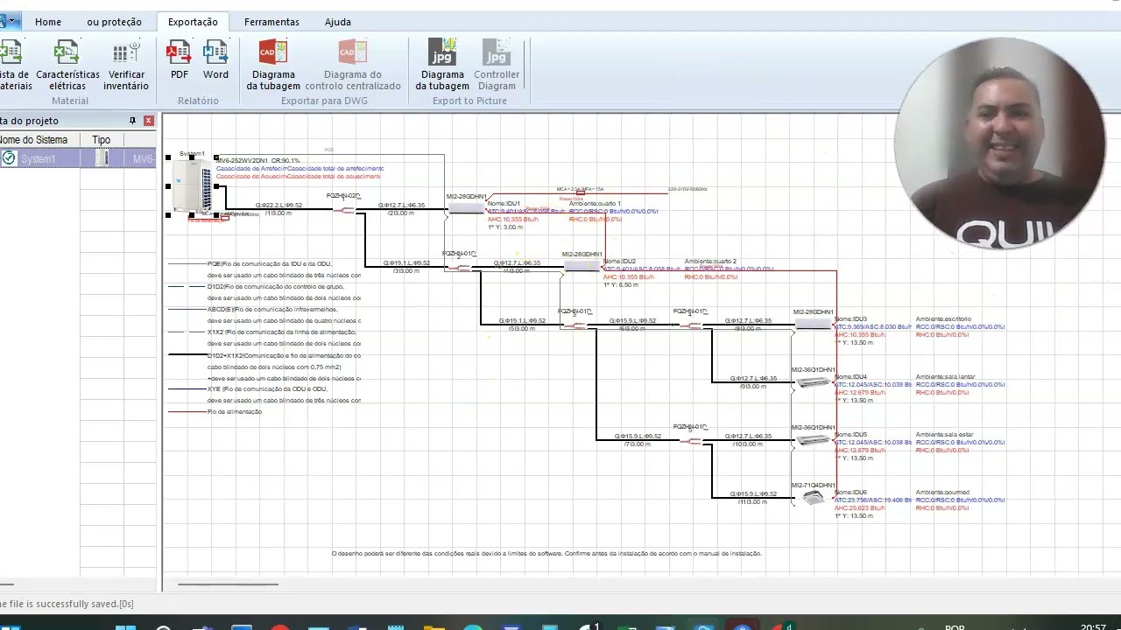Click the Ambiente:gourmed label

click(942, 492)
